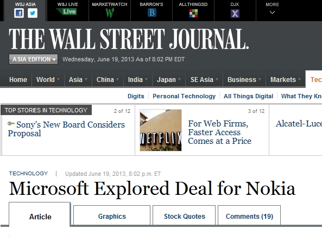This screenshot has width=322, height=241.
Task: Click the Netflix building thumbnail
Action: tap(161, 130)
